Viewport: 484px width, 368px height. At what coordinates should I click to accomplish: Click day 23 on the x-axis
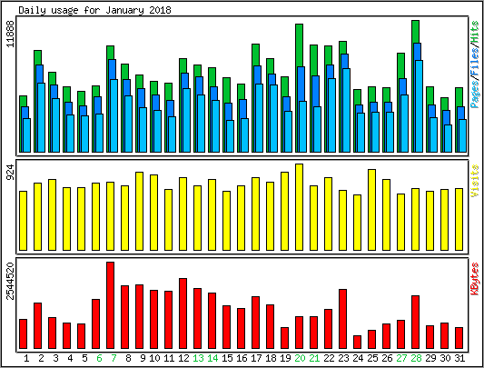(x=343, y=358)
